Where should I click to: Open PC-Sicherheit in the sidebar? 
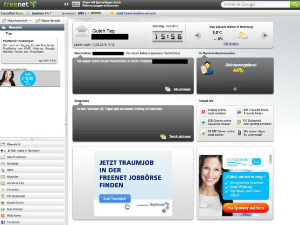pyautogui.click(x=32, y=196)
